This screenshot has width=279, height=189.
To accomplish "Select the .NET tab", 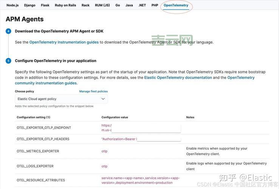I will click(142, 5).
